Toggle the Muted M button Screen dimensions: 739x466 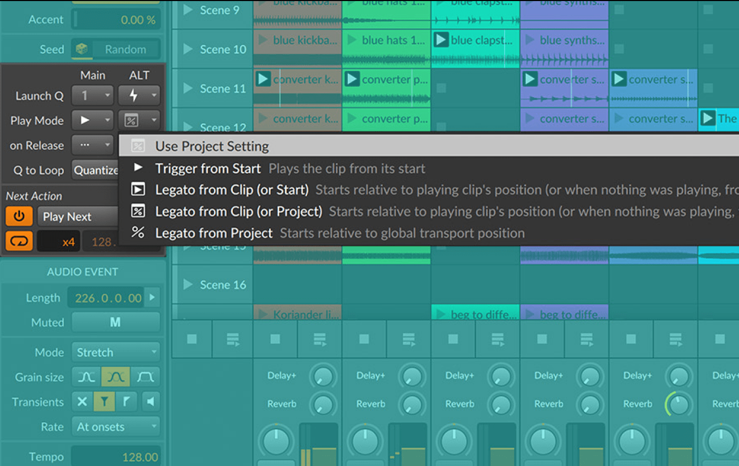[116, 322]
